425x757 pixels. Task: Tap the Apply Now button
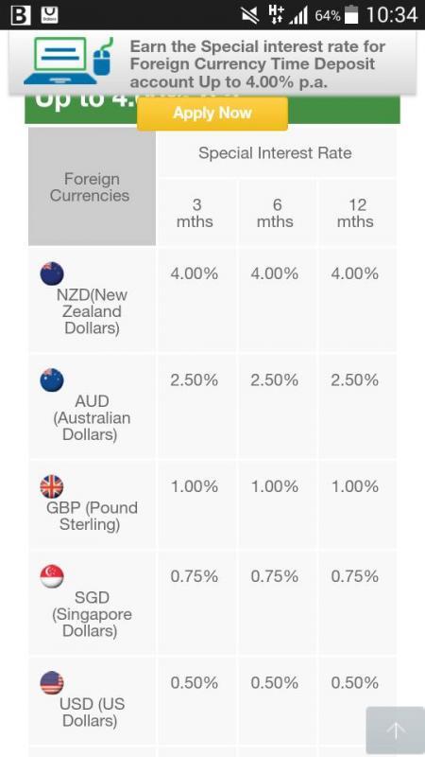(212, 114)
